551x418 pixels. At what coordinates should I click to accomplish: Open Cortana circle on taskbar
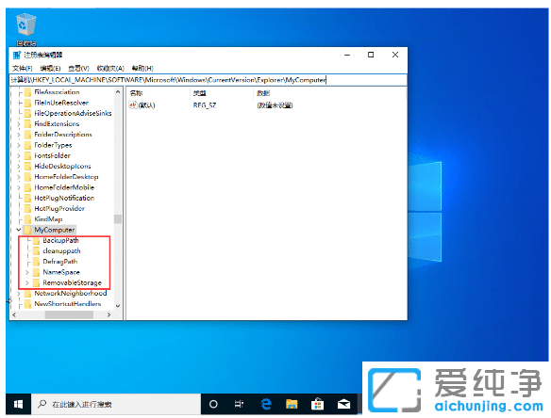pos(213,404)
